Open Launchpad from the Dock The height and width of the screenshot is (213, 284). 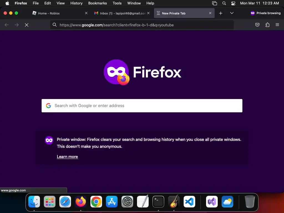[50, 202]
